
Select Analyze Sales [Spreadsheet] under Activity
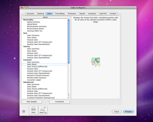pos(38,58)
